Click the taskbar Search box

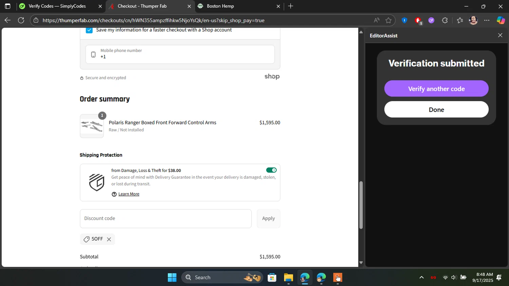222,278
